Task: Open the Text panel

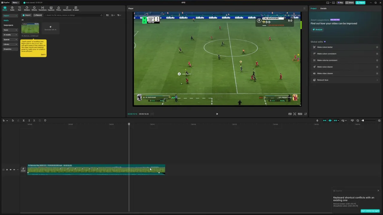Action: click(x=19, y=8)
